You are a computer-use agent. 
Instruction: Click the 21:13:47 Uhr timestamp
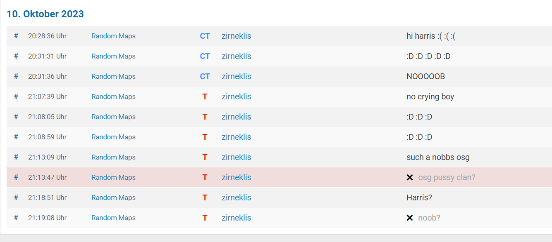(47, 177)
